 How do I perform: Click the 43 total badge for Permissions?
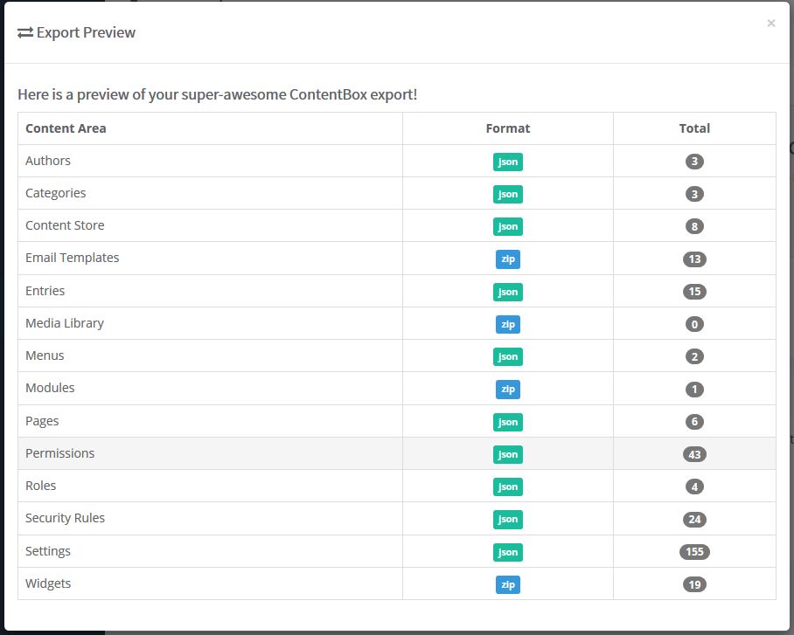(694, 454)
